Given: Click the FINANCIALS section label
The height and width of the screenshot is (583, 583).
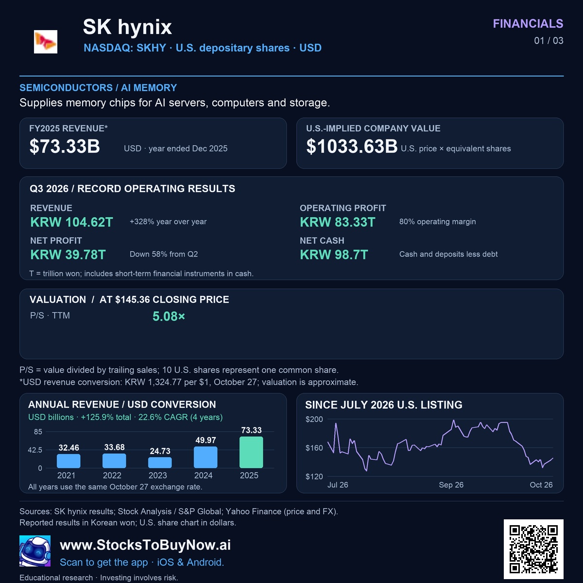Looking at the screenshot, I should (x=528, y=24).
